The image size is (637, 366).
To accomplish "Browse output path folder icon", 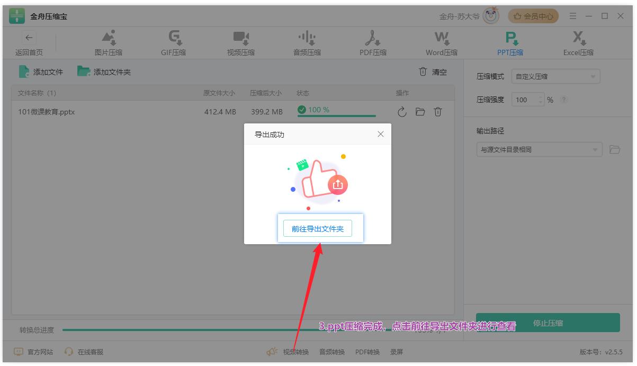I will (x=614, y=149).
